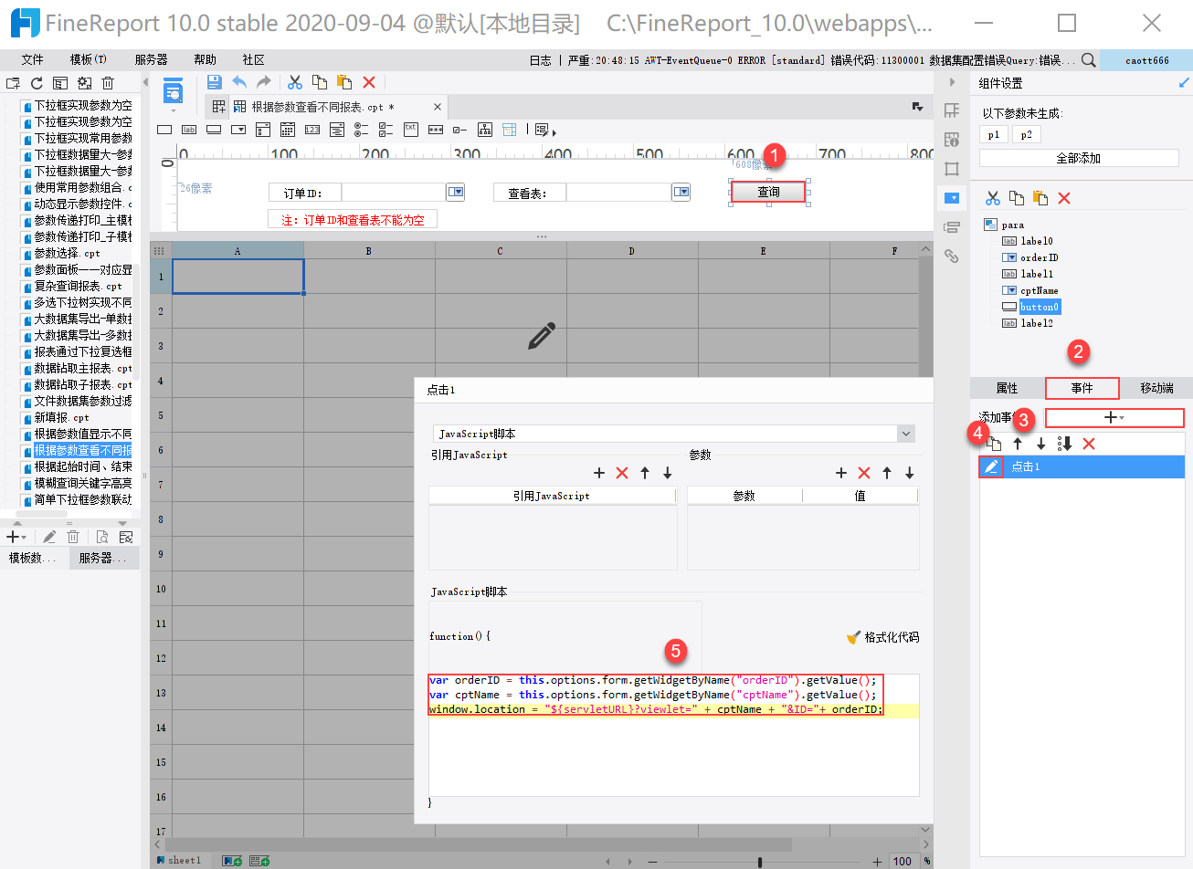Select cptName in the component tree

point(1040,290)
